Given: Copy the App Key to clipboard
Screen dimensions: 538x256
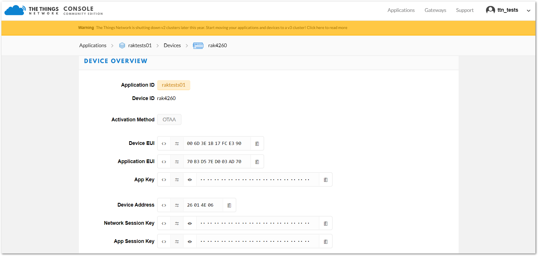Looking at the screenshot, I should coord(326,180).
